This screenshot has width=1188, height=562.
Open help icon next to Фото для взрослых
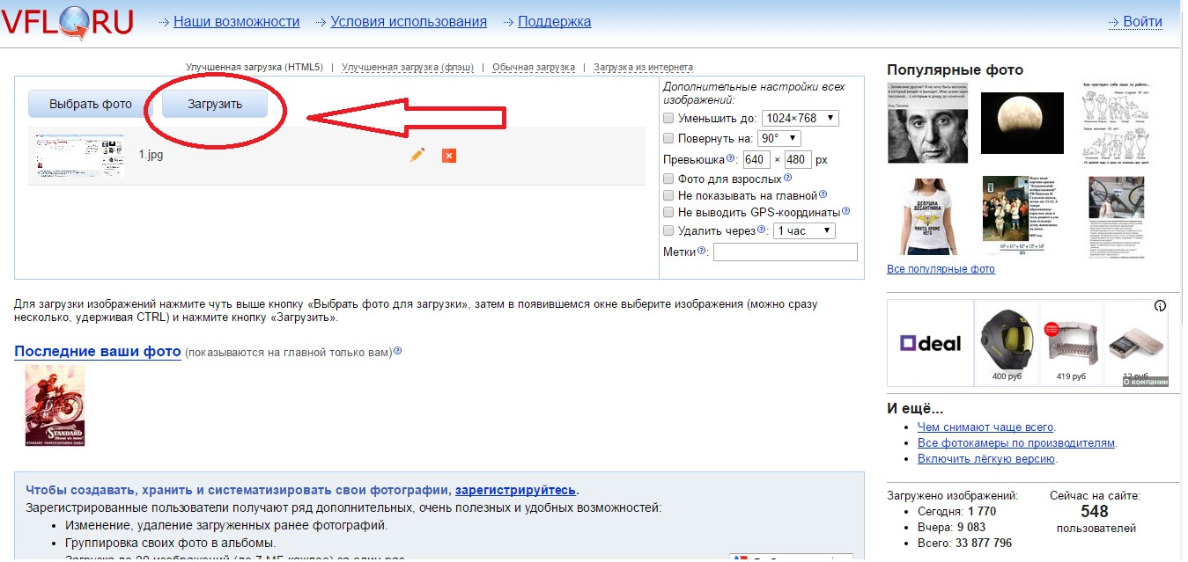coord(788,178)
